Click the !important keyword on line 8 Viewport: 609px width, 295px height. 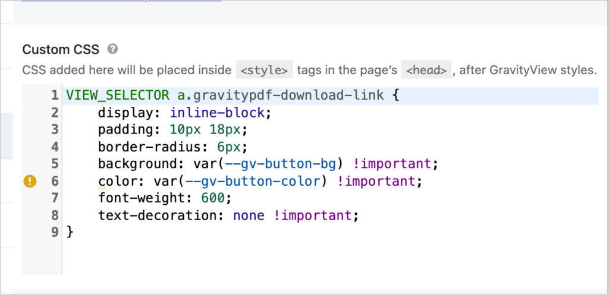pos(313,215)
